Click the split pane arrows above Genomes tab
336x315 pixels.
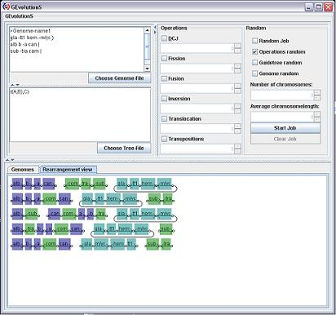[x=10, y=160]
